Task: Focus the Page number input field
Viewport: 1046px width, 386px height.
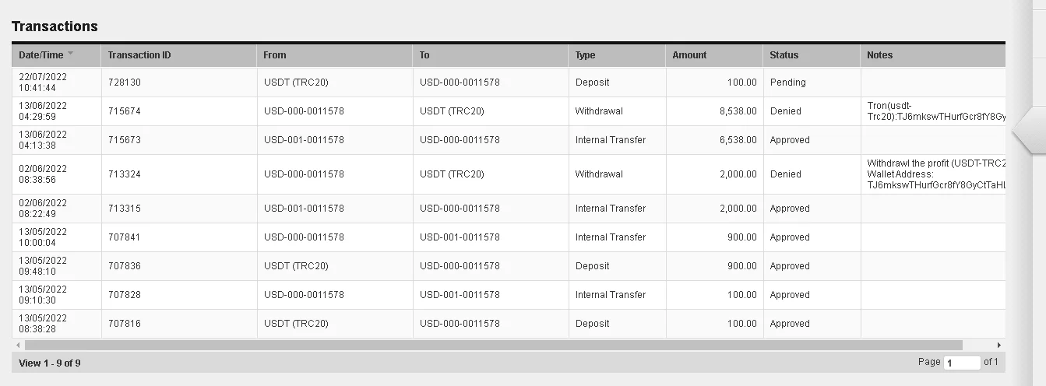Action: (962, 363)
